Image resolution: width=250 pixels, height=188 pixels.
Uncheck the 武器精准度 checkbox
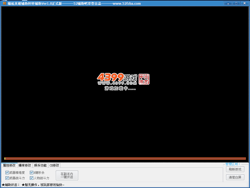7,172
